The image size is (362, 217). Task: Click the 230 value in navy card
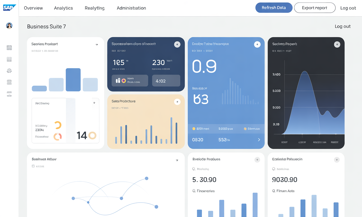[158, 62]
